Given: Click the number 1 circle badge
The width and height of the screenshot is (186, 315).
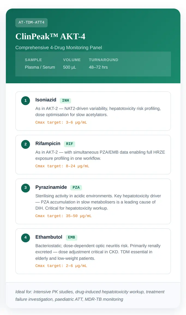Looking at the screenshot, I should (26, 101).
